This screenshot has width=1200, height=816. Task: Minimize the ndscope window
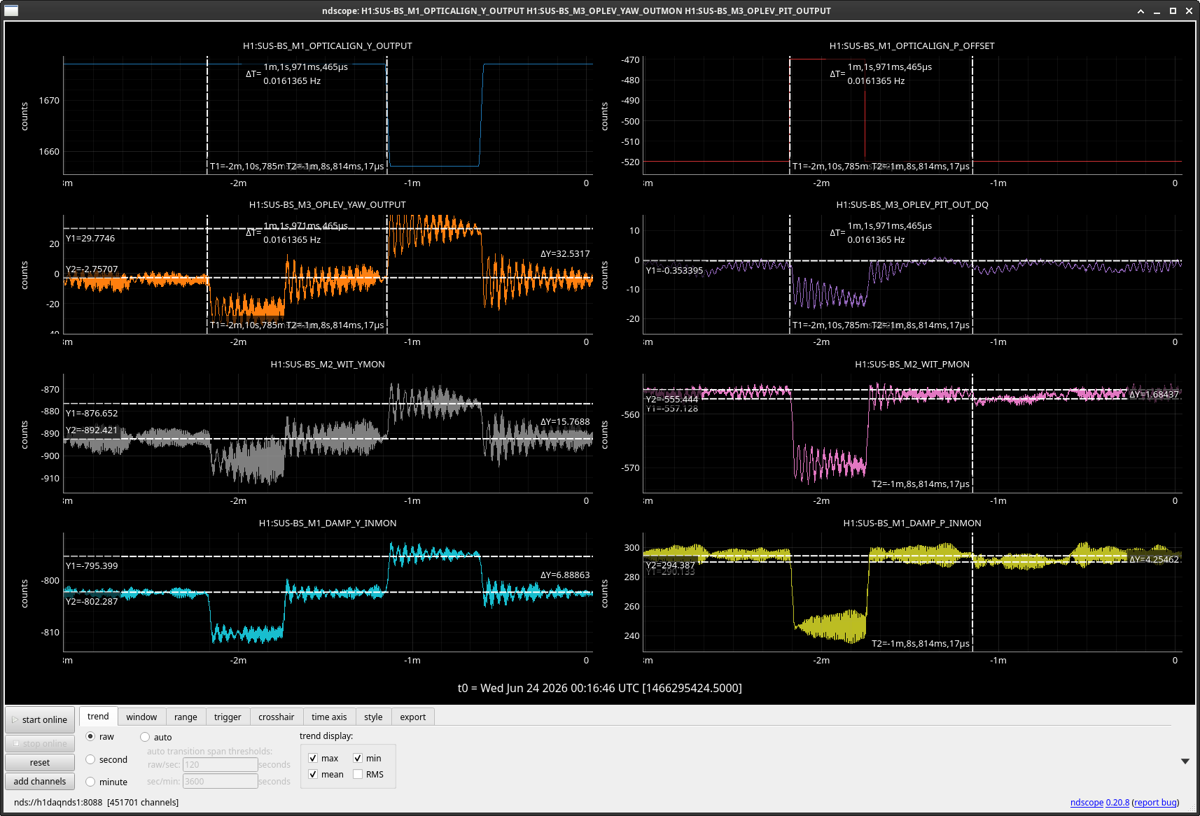click(1157, 10)
